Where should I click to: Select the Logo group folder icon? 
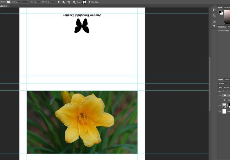(225, 95)
